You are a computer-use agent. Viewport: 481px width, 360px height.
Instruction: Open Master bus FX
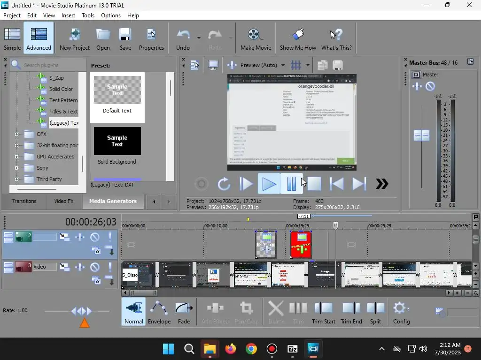[417, 86]
